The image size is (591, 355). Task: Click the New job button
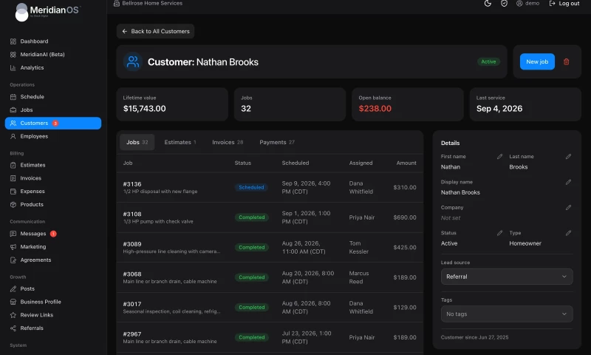[537, 61]
